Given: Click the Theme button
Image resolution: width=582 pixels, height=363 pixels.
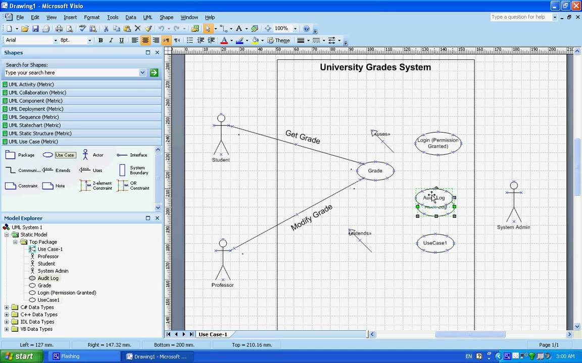Looking at the screenshot, I should tap(279, 40).
